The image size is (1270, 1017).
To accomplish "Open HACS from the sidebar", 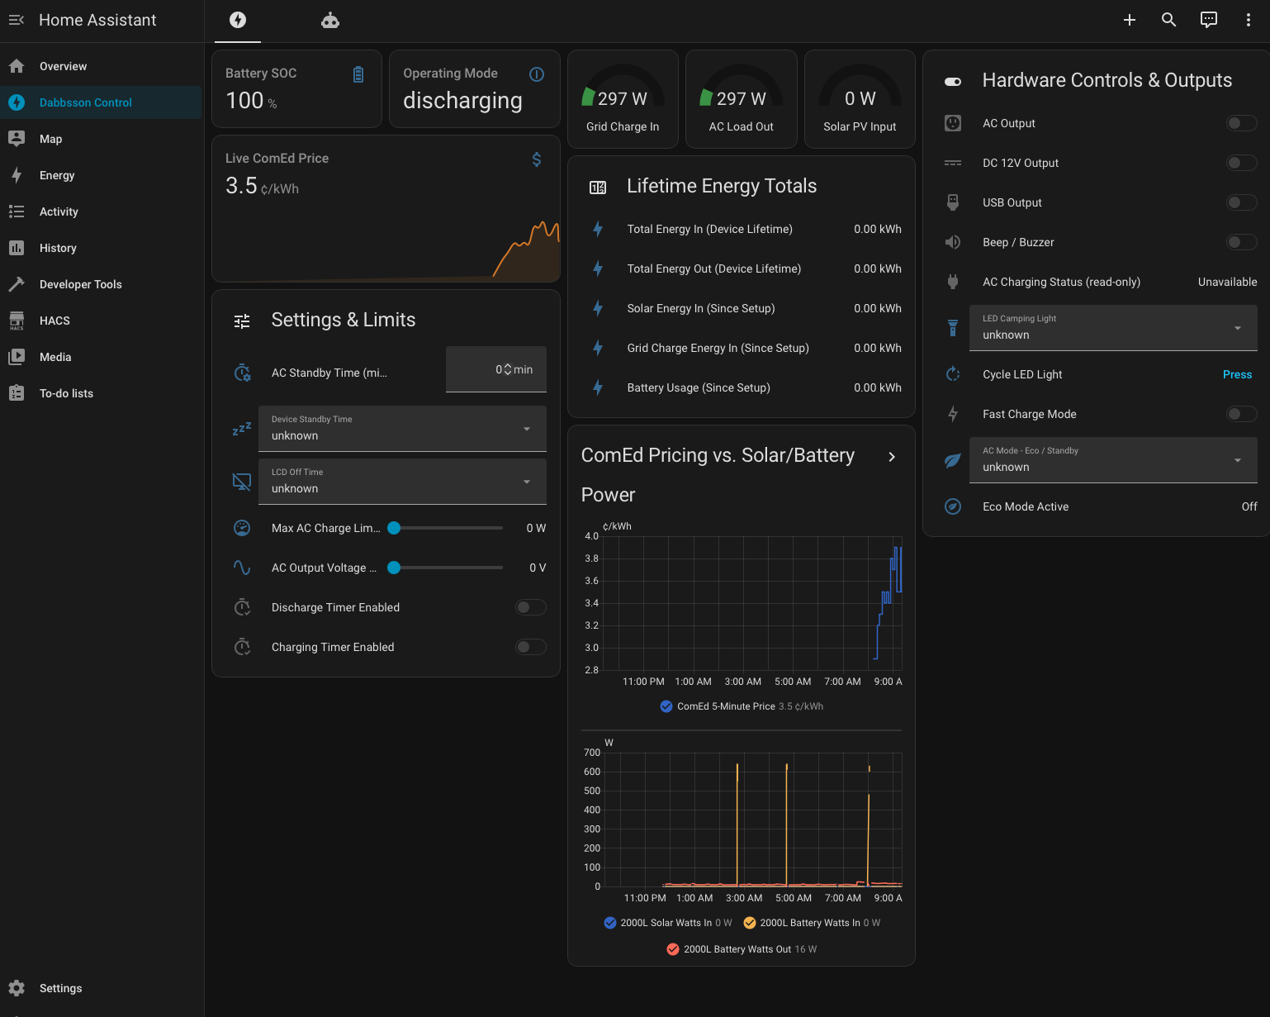I will [101, 321].
